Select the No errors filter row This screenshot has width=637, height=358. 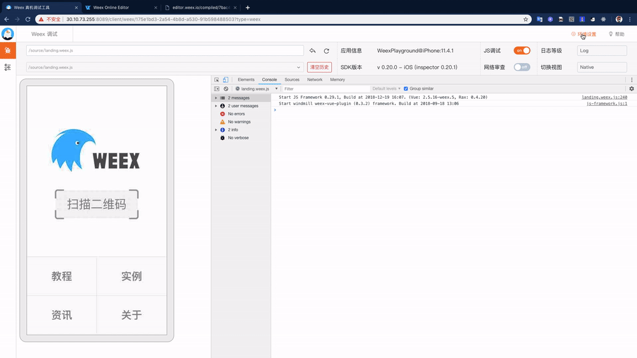241,114
